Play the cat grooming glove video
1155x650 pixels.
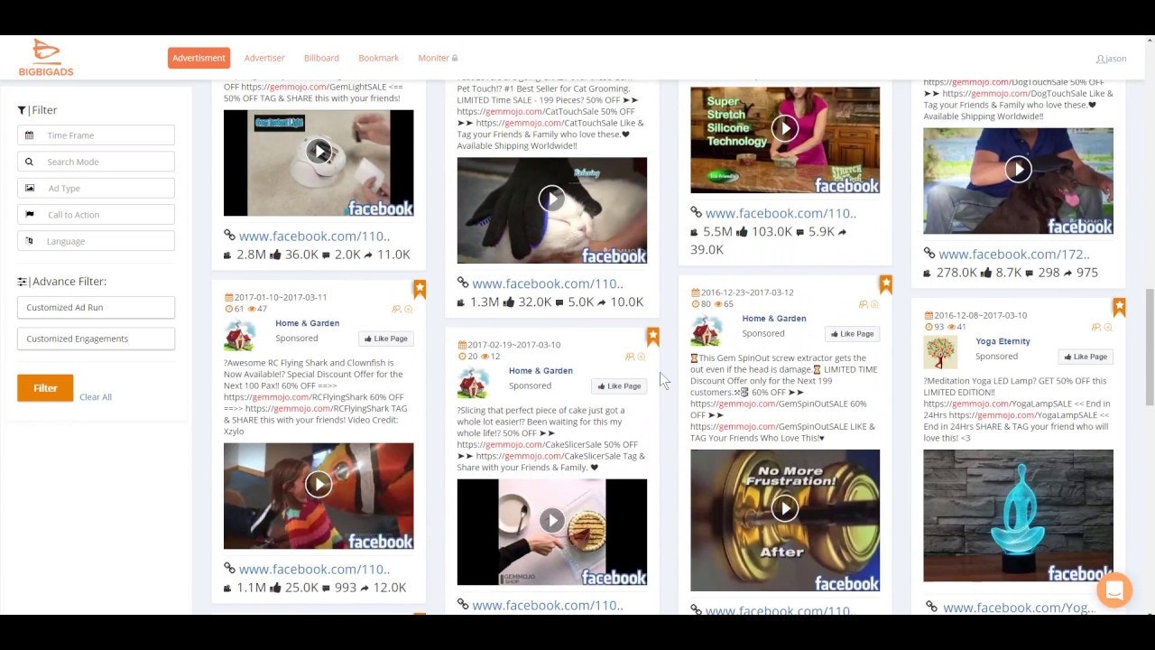click(551, 199)
